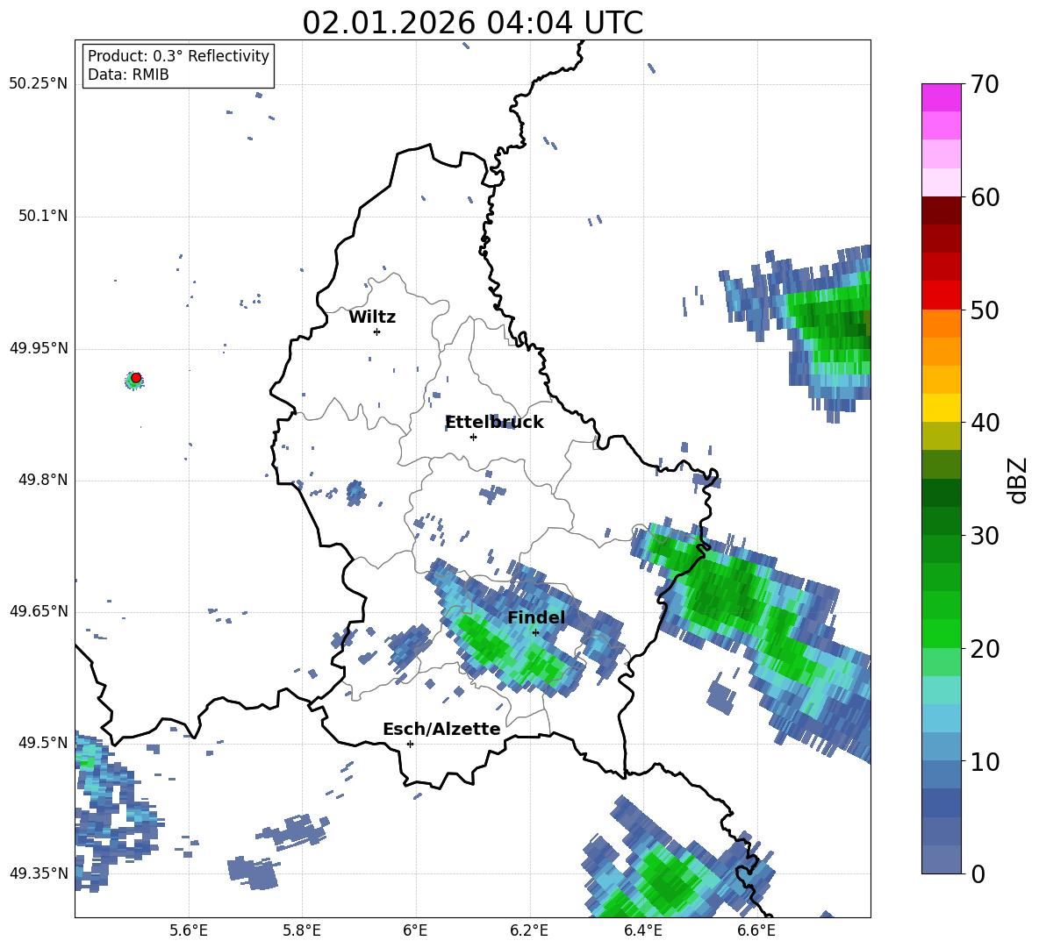Image resolution: width=1039 pixels, height=948 pixels.
Task: Click the colorbar tick label 20
Action: tap(985, 649)
